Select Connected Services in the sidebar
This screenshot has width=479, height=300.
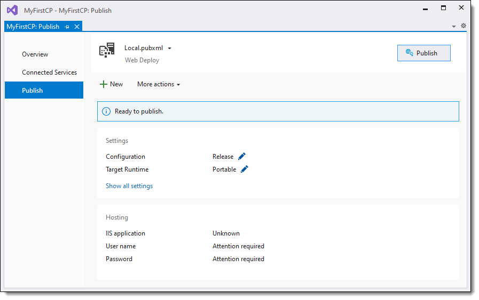(x=49, y=72)
